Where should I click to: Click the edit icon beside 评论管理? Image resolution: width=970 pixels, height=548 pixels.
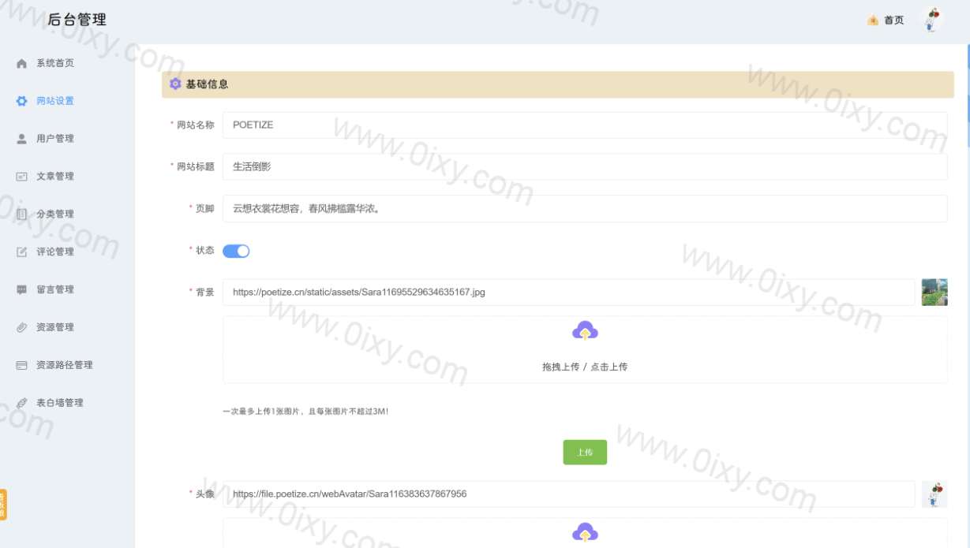[22, 252]
